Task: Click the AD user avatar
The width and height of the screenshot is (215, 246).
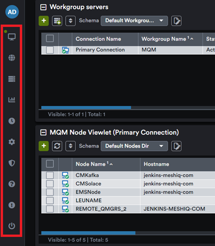Action: (12, 12)
